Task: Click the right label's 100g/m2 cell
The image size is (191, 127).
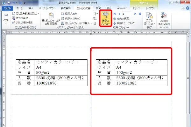Action: 141,73
